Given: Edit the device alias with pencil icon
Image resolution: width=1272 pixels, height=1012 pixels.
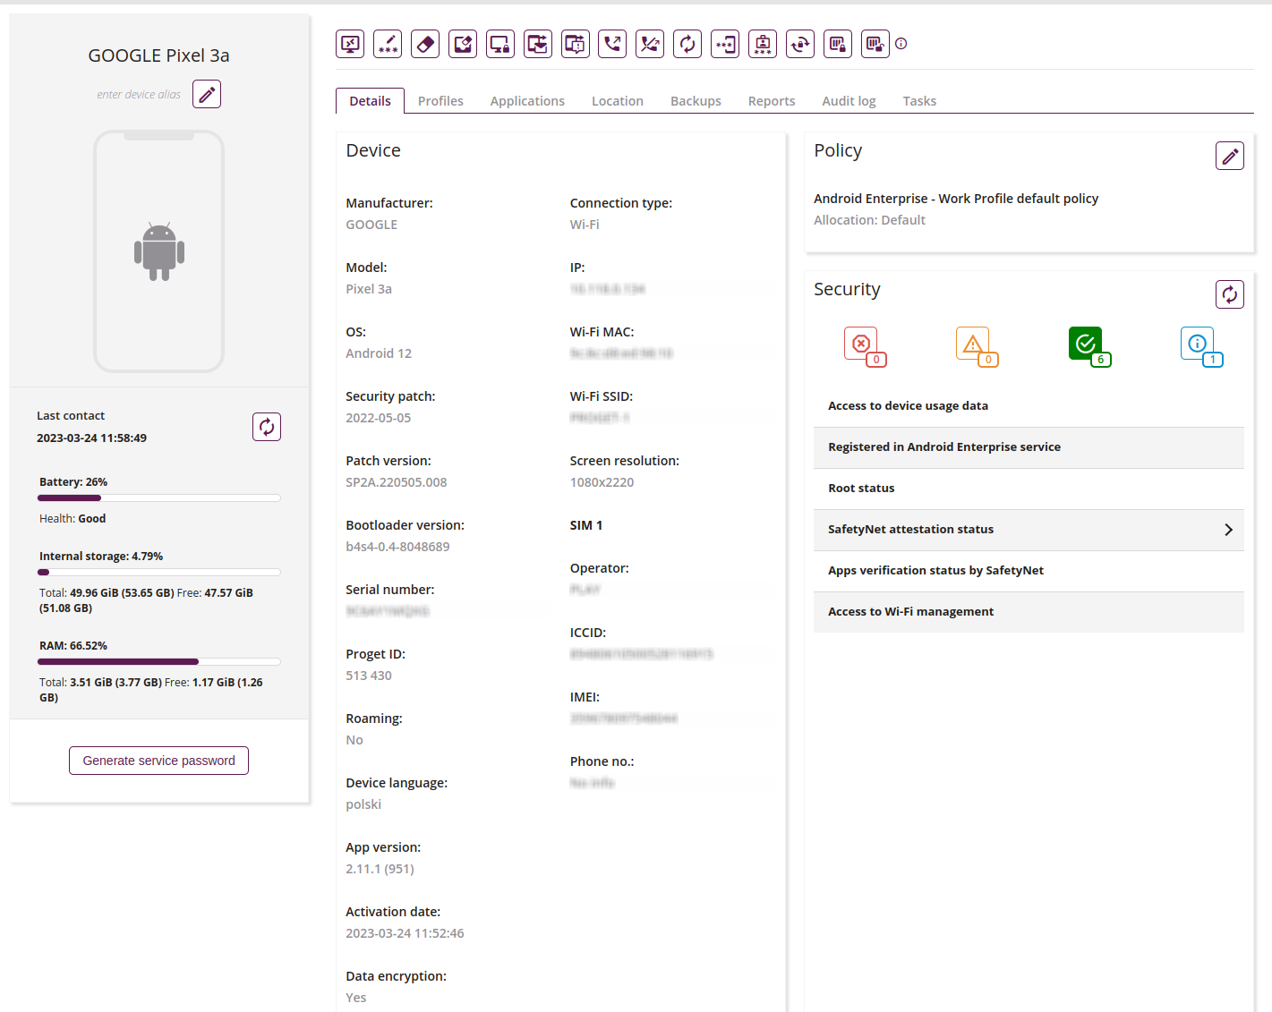Looking at the screenshot, I should coord(207,94).
